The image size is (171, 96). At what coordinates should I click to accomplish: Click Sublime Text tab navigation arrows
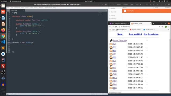point(8,10)
